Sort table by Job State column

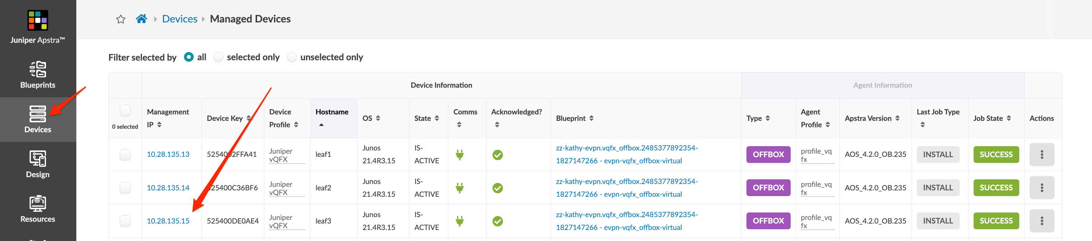click(1009, 118)
